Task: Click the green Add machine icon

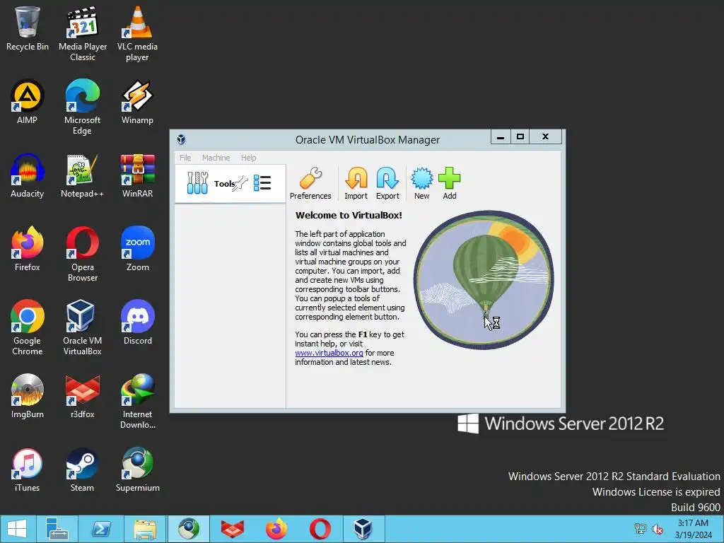Action: point(449,183)
